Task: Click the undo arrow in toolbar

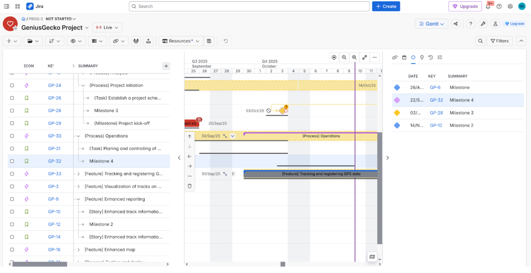Action: pyautogui.click(x=226, y=41)
